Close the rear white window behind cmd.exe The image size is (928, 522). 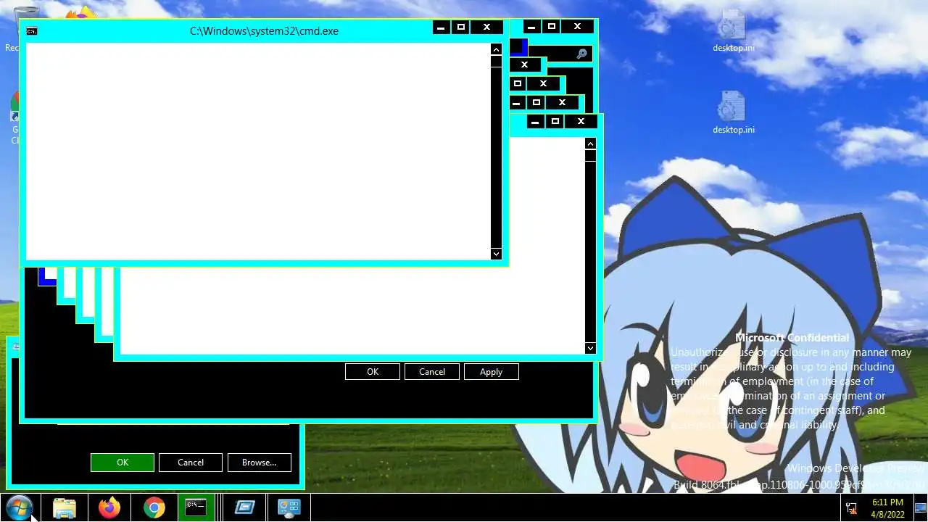pyautogui.click(x=581, y=122)
